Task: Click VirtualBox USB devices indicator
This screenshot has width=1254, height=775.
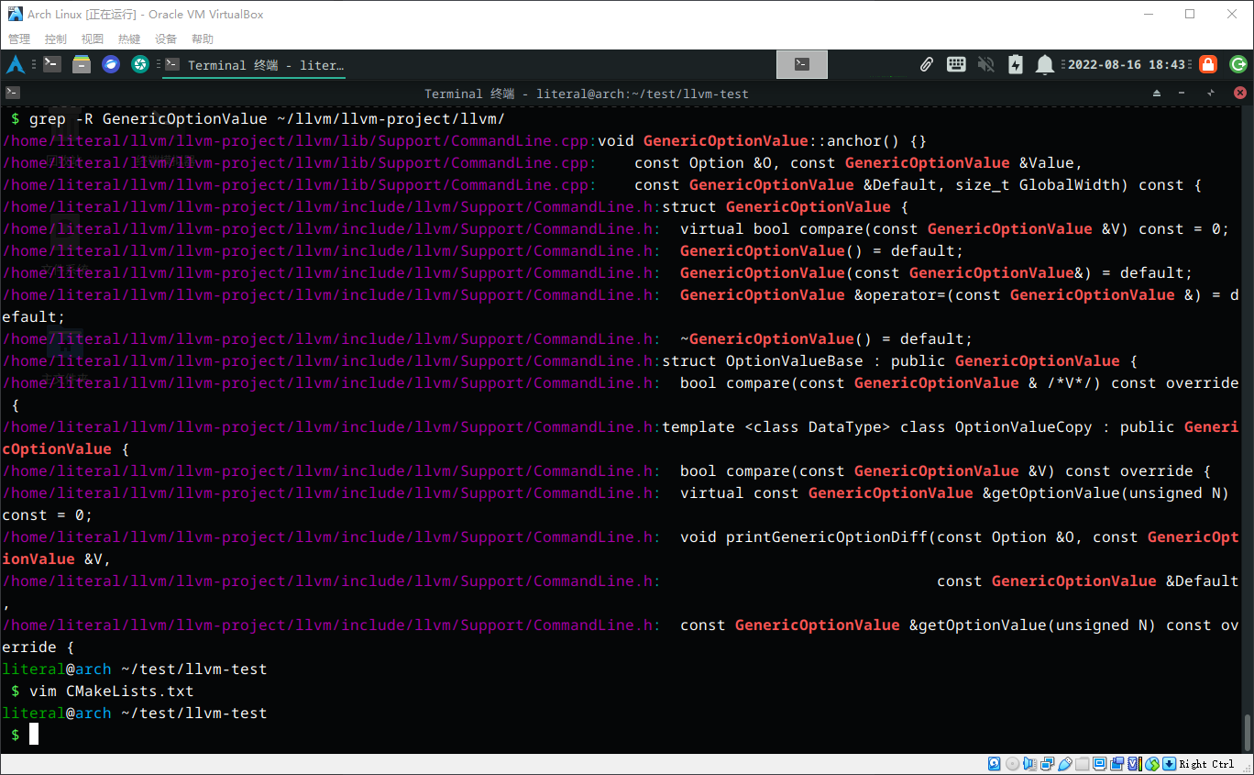Action: (1064, 764)
